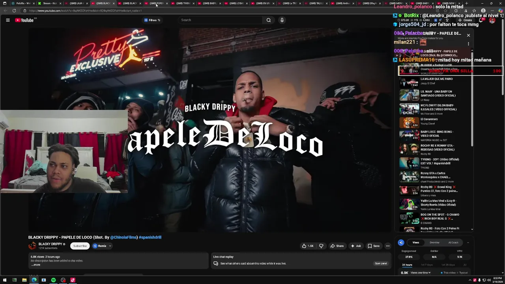Open Spotify from the taskbar

click(x=53, y=280)
